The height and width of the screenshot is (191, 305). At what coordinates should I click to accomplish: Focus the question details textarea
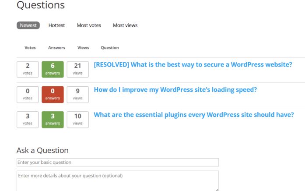tap(118, 181)
